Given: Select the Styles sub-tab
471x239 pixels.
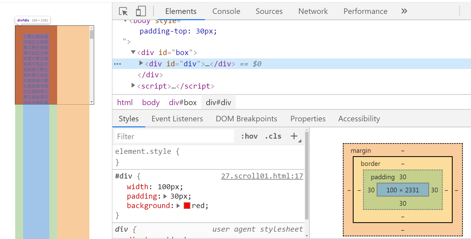Looking at the screenshot, I should coord(129,119).
